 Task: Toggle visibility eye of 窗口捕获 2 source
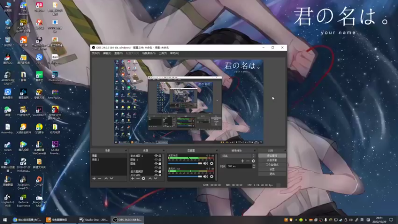156,156
